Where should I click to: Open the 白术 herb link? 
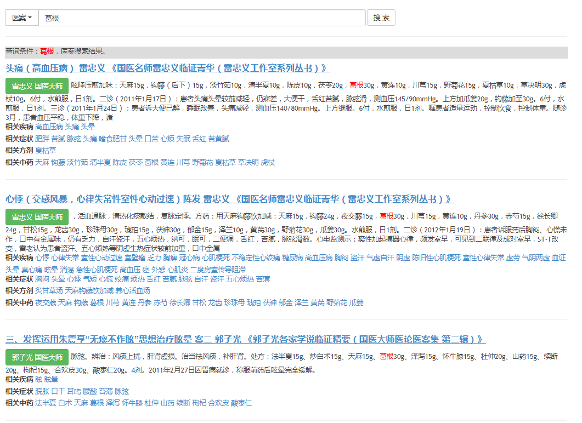(65, 403)
